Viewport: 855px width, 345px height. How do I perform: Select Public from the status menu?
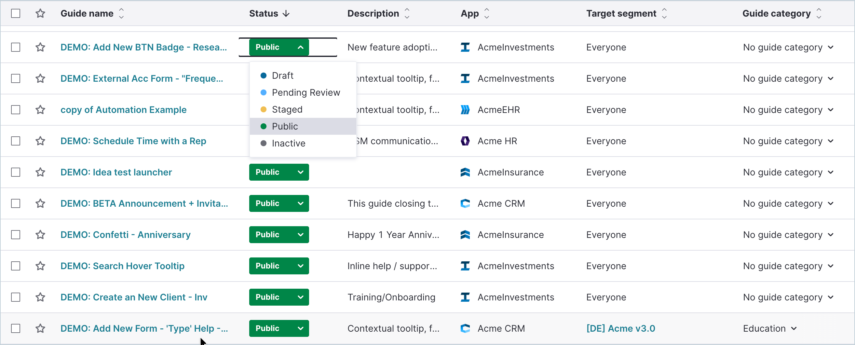tap(303, 126)
